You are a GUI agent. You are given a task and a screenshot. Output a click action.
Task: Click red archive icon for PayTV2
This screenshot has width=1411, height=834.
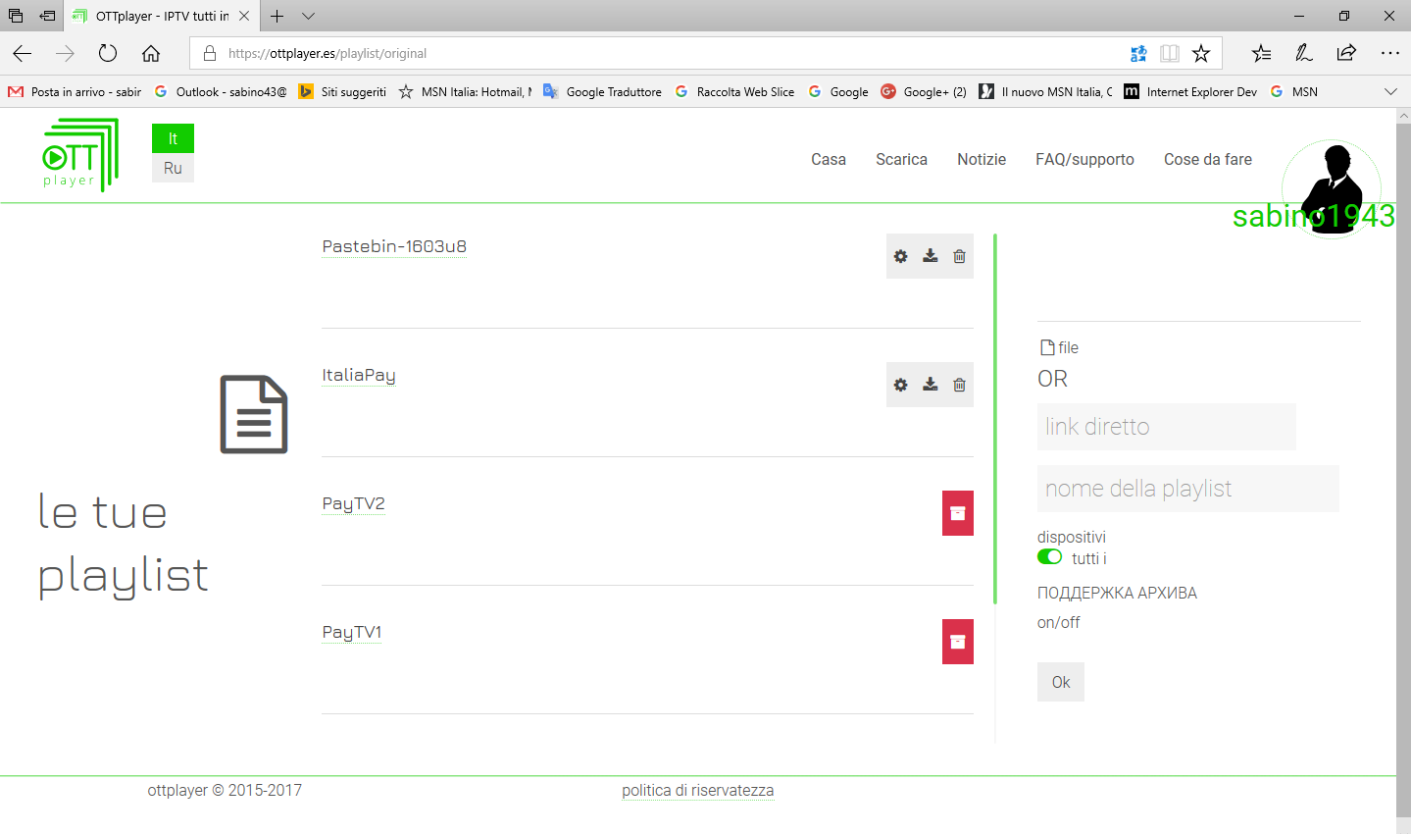(x=957, y=513)
